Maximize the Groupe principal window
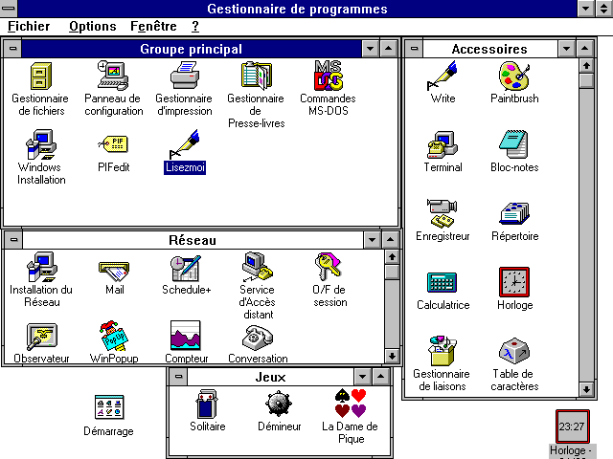This screenshot has width=613, height=459. (x=388, y=49)
